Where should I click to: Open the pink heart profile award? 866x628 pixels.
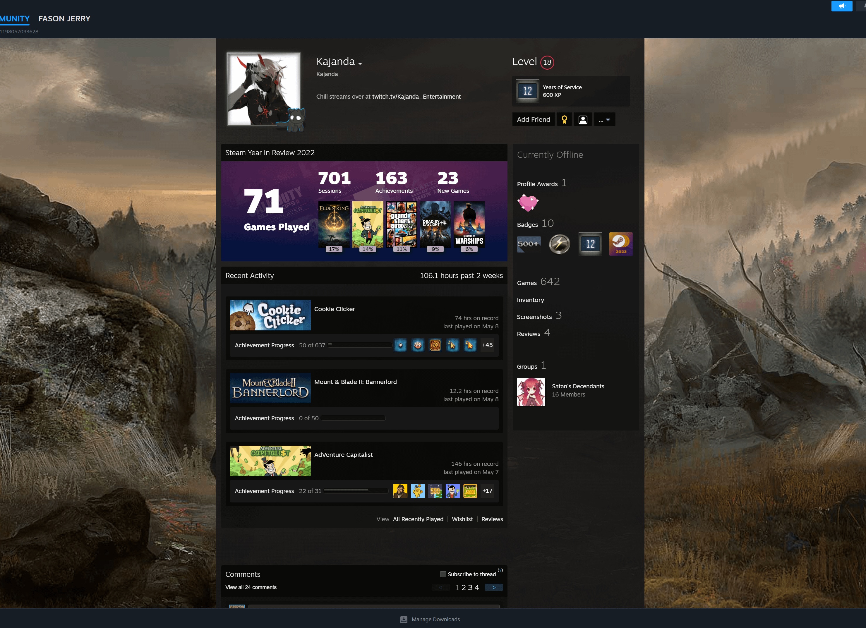(x=528, y=202)
